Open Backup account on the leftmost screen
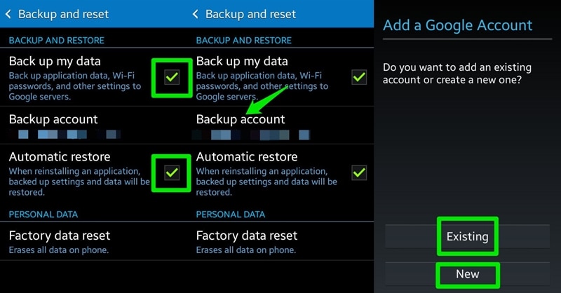The height and width of the screenshot is (293, 561). pyautogui.click(x=53, y=119)
